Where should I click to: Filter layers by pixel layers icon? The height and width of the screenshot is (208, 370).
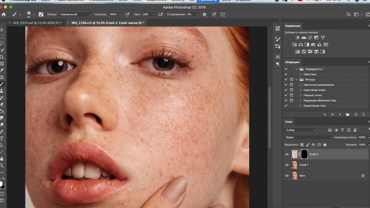[x=330, y=130]
